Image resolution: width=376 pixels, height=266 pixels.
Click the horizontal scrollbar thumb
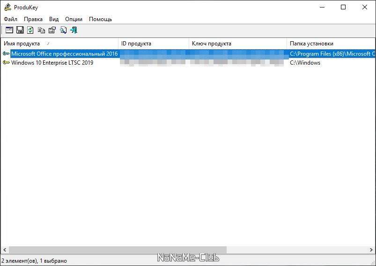pyautogui.click(x=118, y=250)
